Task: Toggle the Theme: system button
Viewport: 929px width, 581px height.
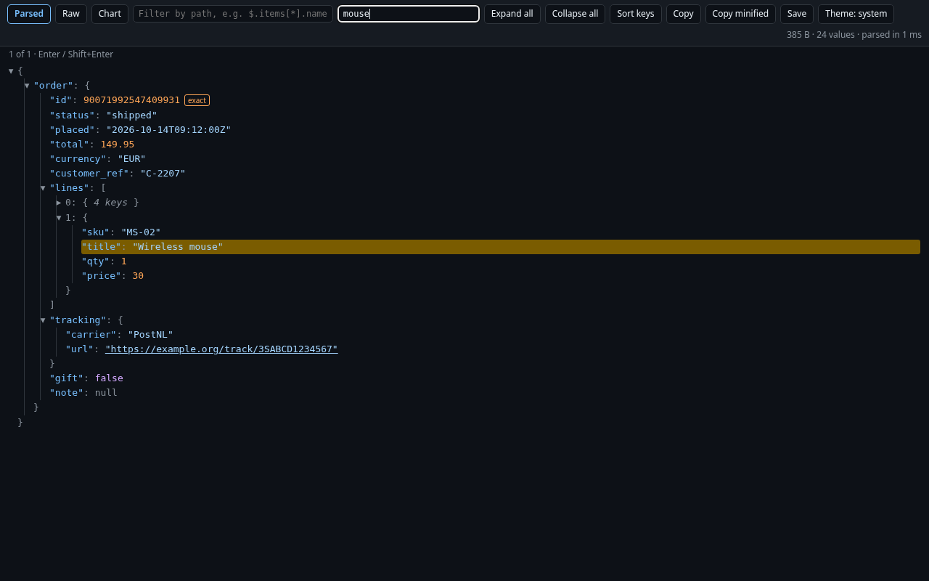Action: (x=856, y=14)
